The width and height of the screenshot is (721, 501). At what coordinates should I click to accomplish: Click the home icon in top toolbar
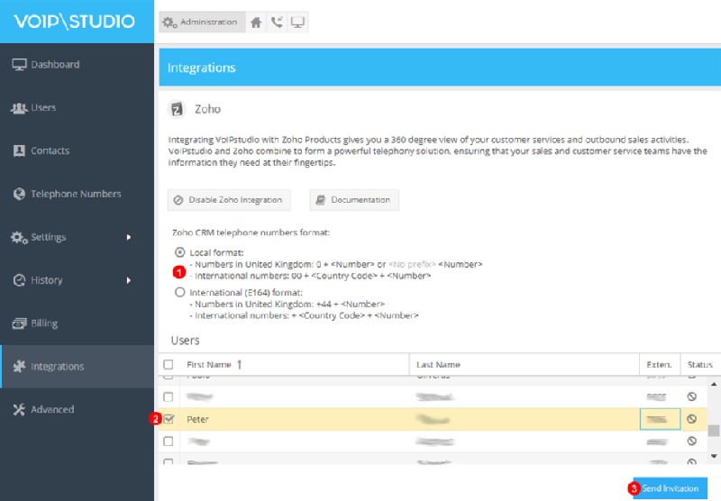[x=257, y=23]
